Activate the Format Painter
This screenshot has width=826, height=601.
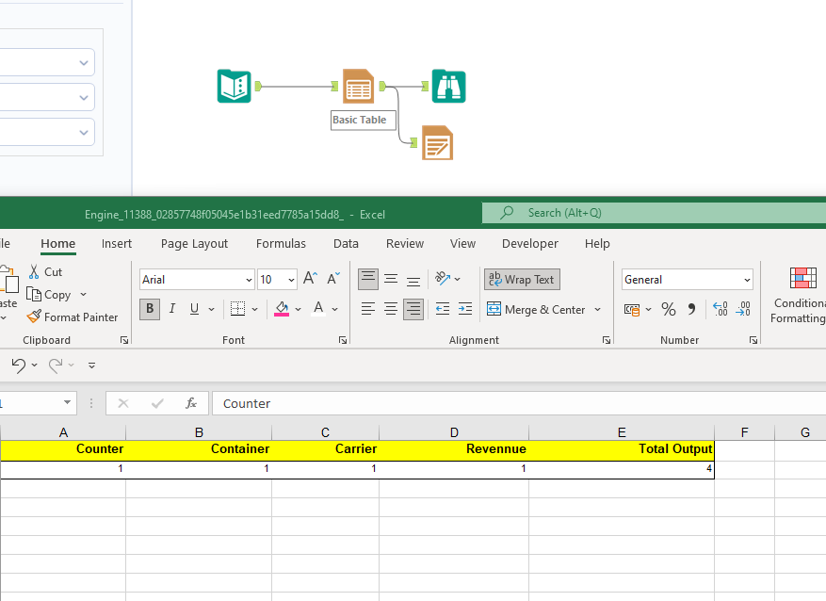click(x=73, y=317)
